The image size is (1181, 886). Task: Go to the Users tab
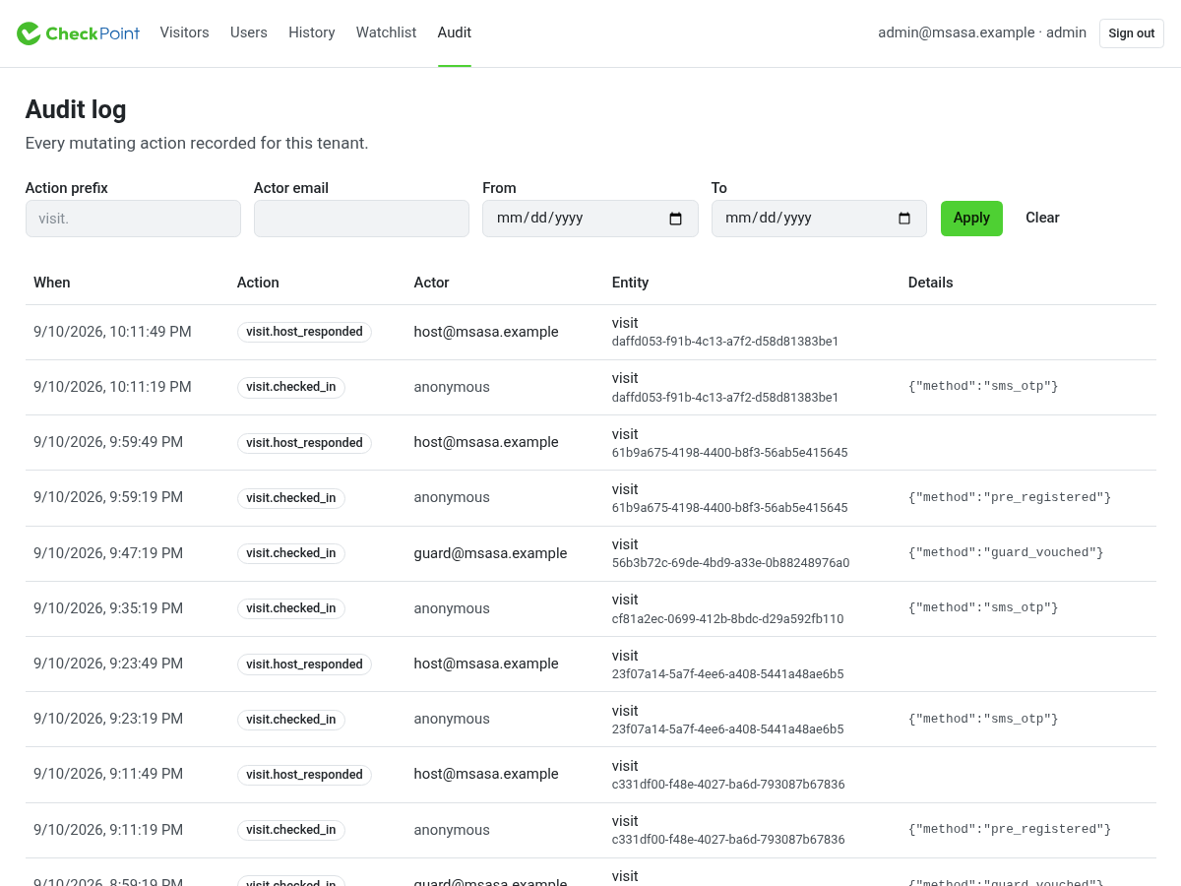[249, 32]
